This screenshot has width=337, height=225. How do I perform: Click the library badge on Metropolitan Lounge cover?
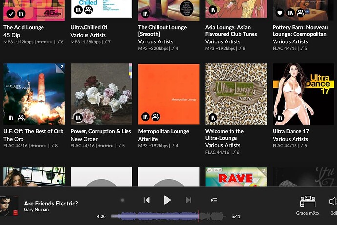point(146,117)
